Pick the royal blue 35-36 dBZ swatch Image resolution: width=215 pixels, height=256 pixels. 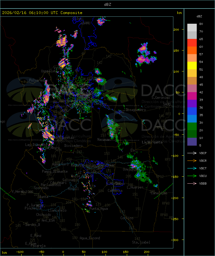[192, 111]
